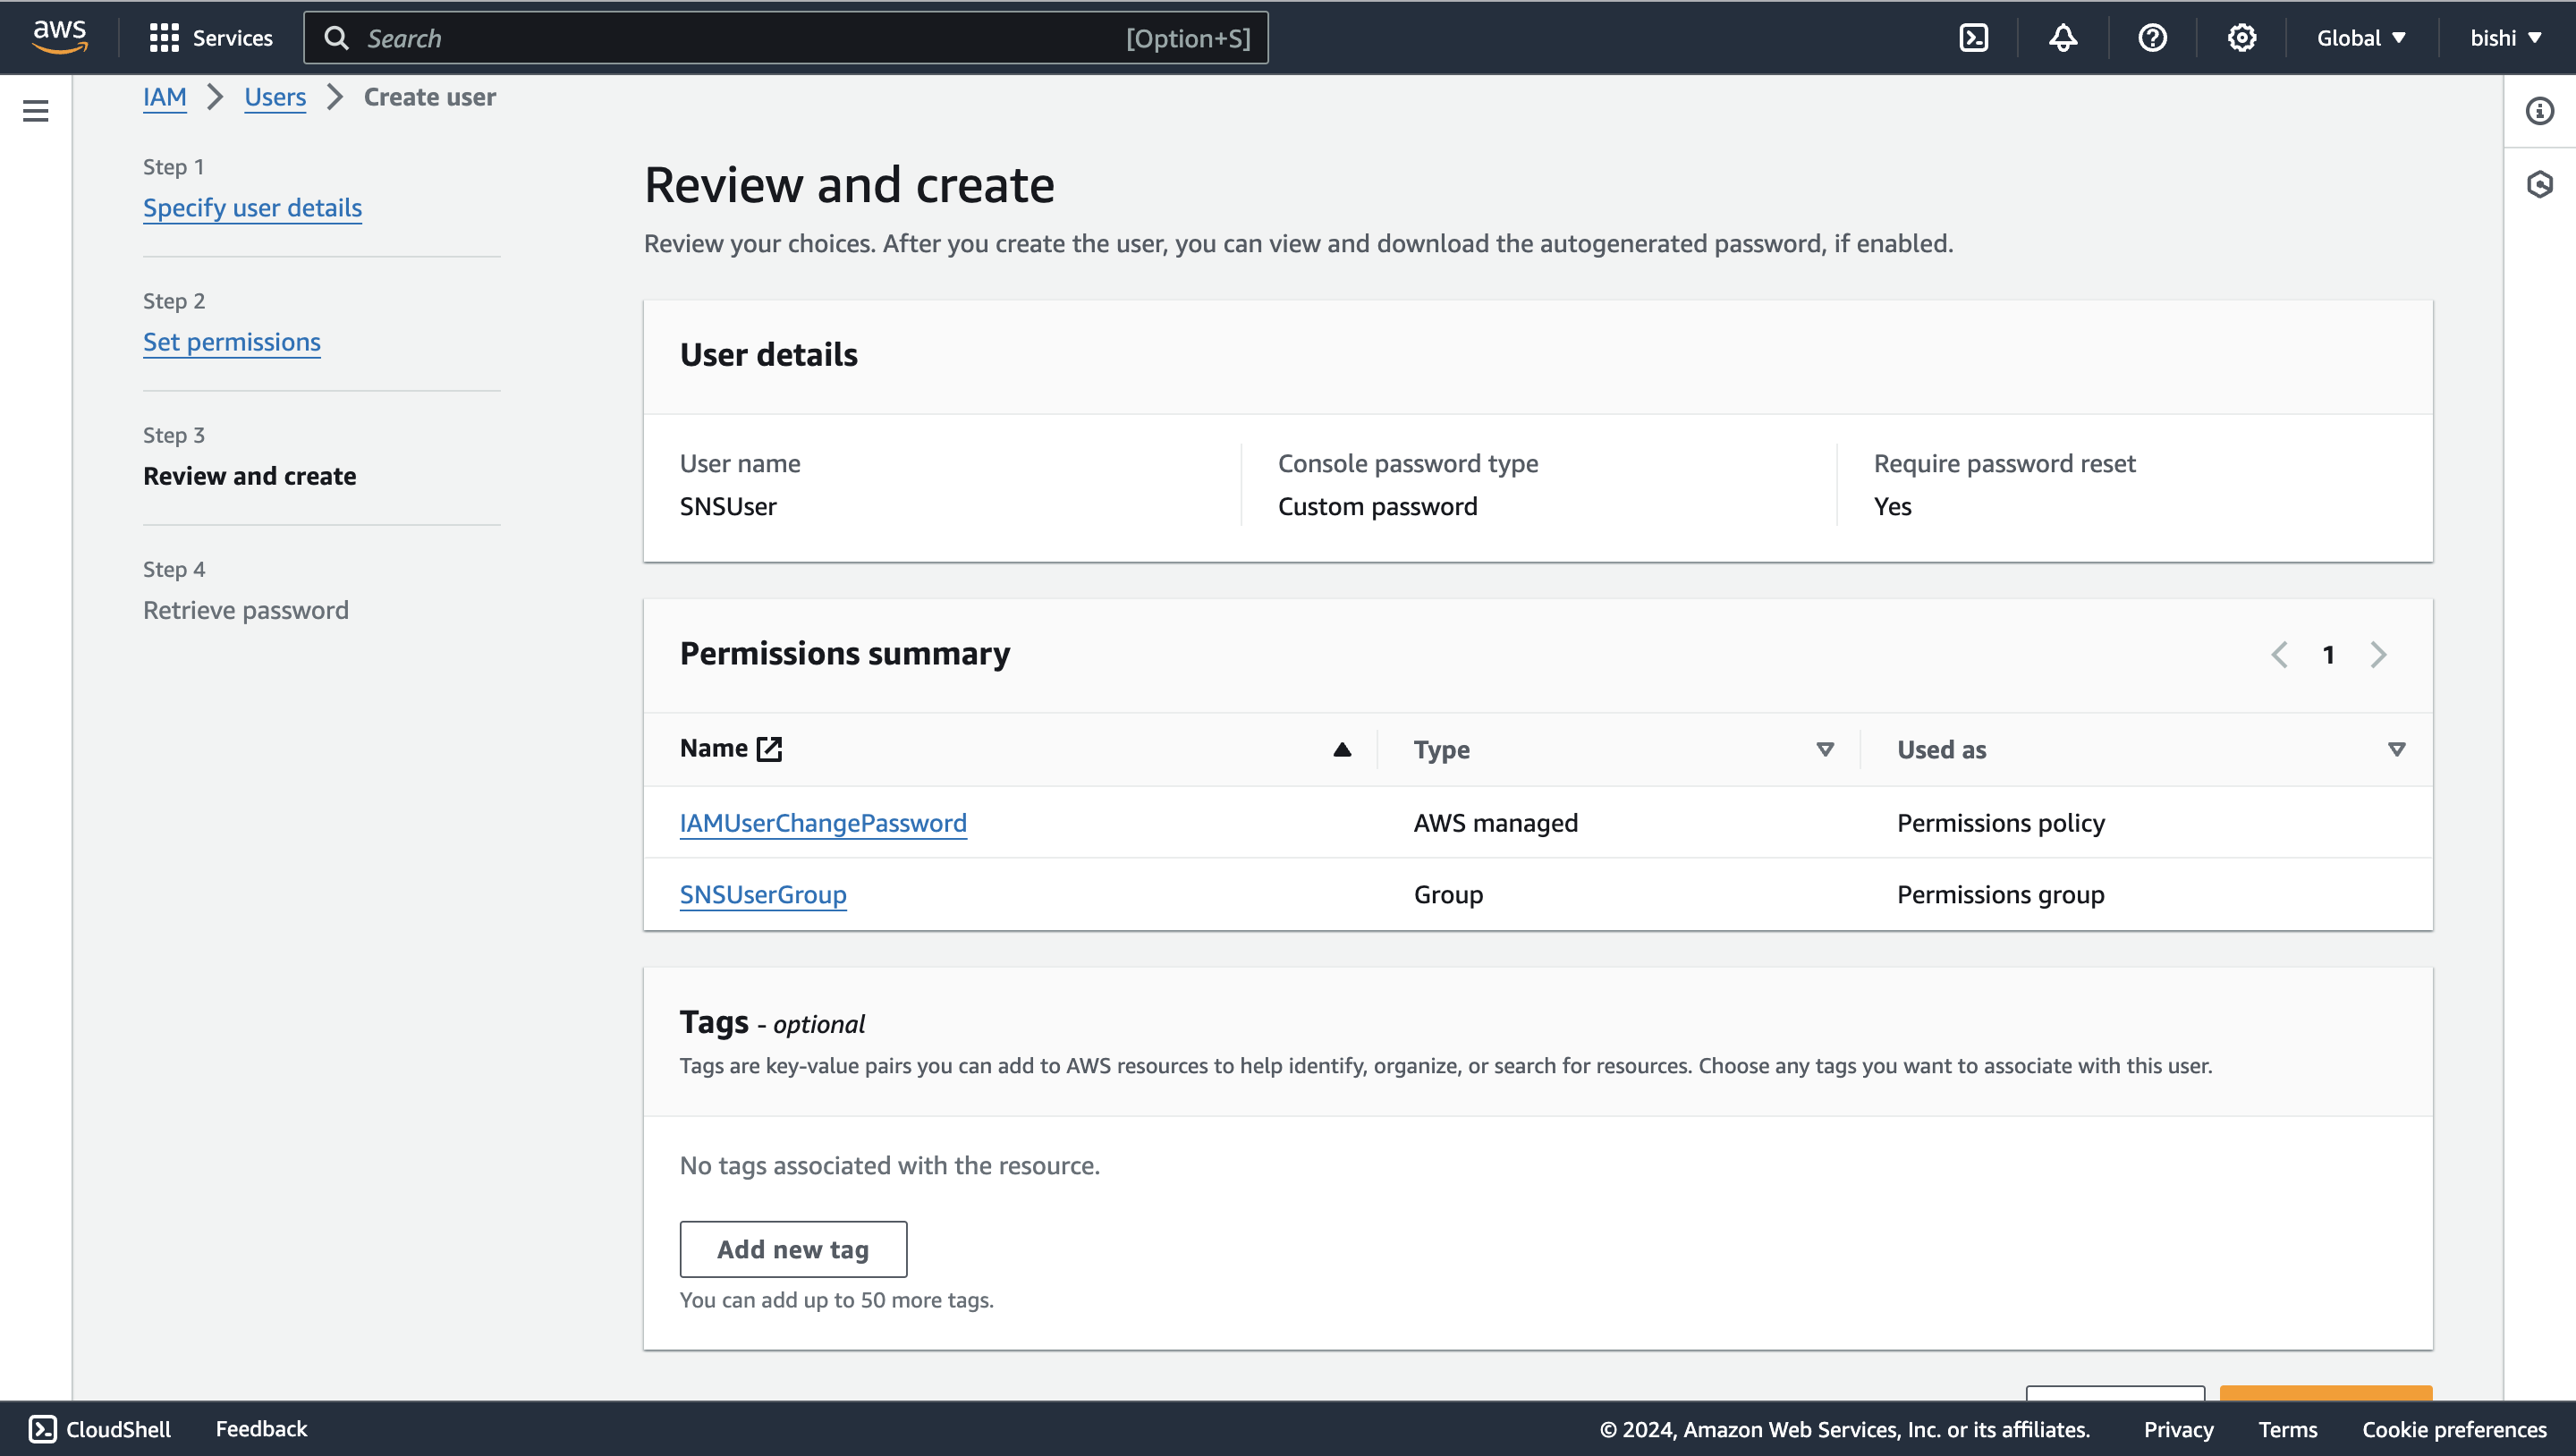Go to next permissions summary page arrow
2576x1456 pixels.
pos(2378,655)
